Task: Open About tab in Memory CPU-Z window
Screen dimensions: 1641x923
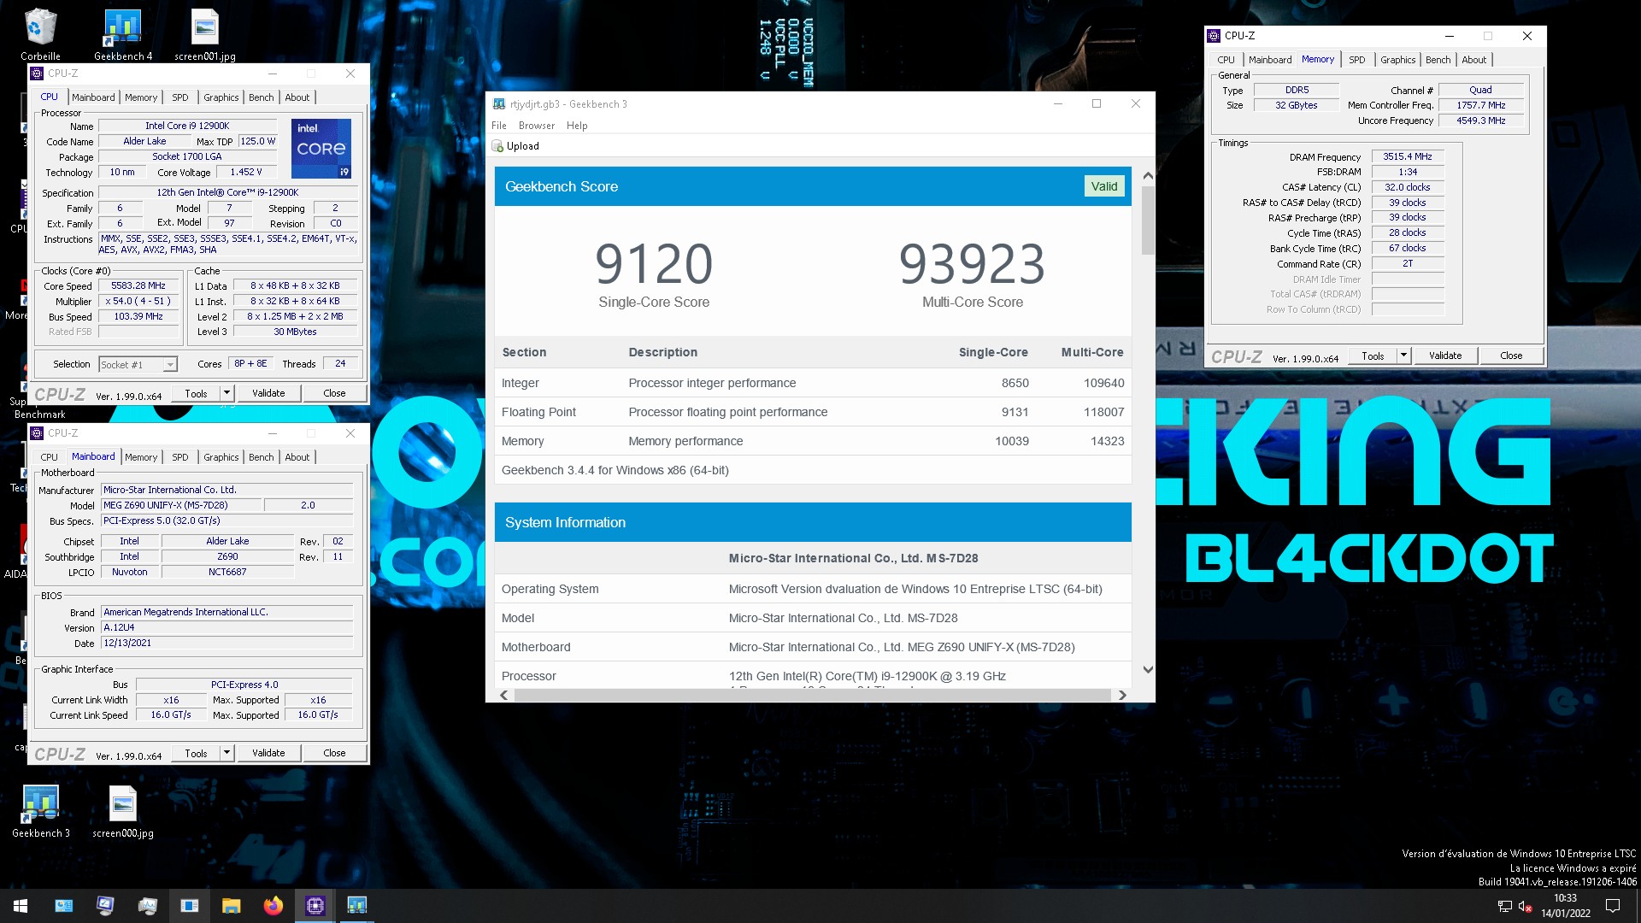Action: click(x=1474, y=60)
